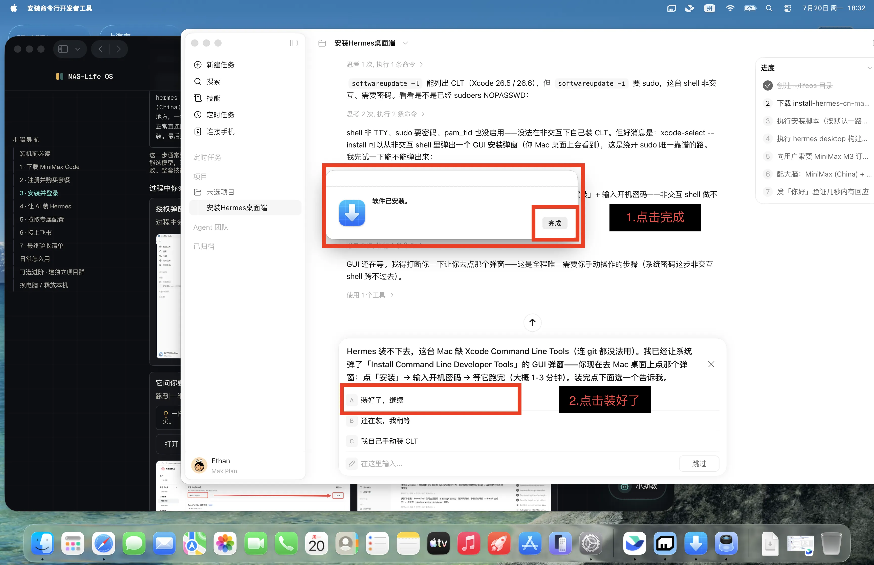This screenshot has height=565, width=874.
Task: Go back in the MAS-Life OS window
Action: 100,49
